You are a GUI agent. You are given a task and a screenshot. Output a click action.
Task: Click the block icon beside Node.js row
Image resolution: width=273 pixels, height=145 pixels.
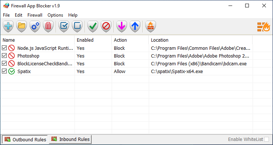[11, 48]
